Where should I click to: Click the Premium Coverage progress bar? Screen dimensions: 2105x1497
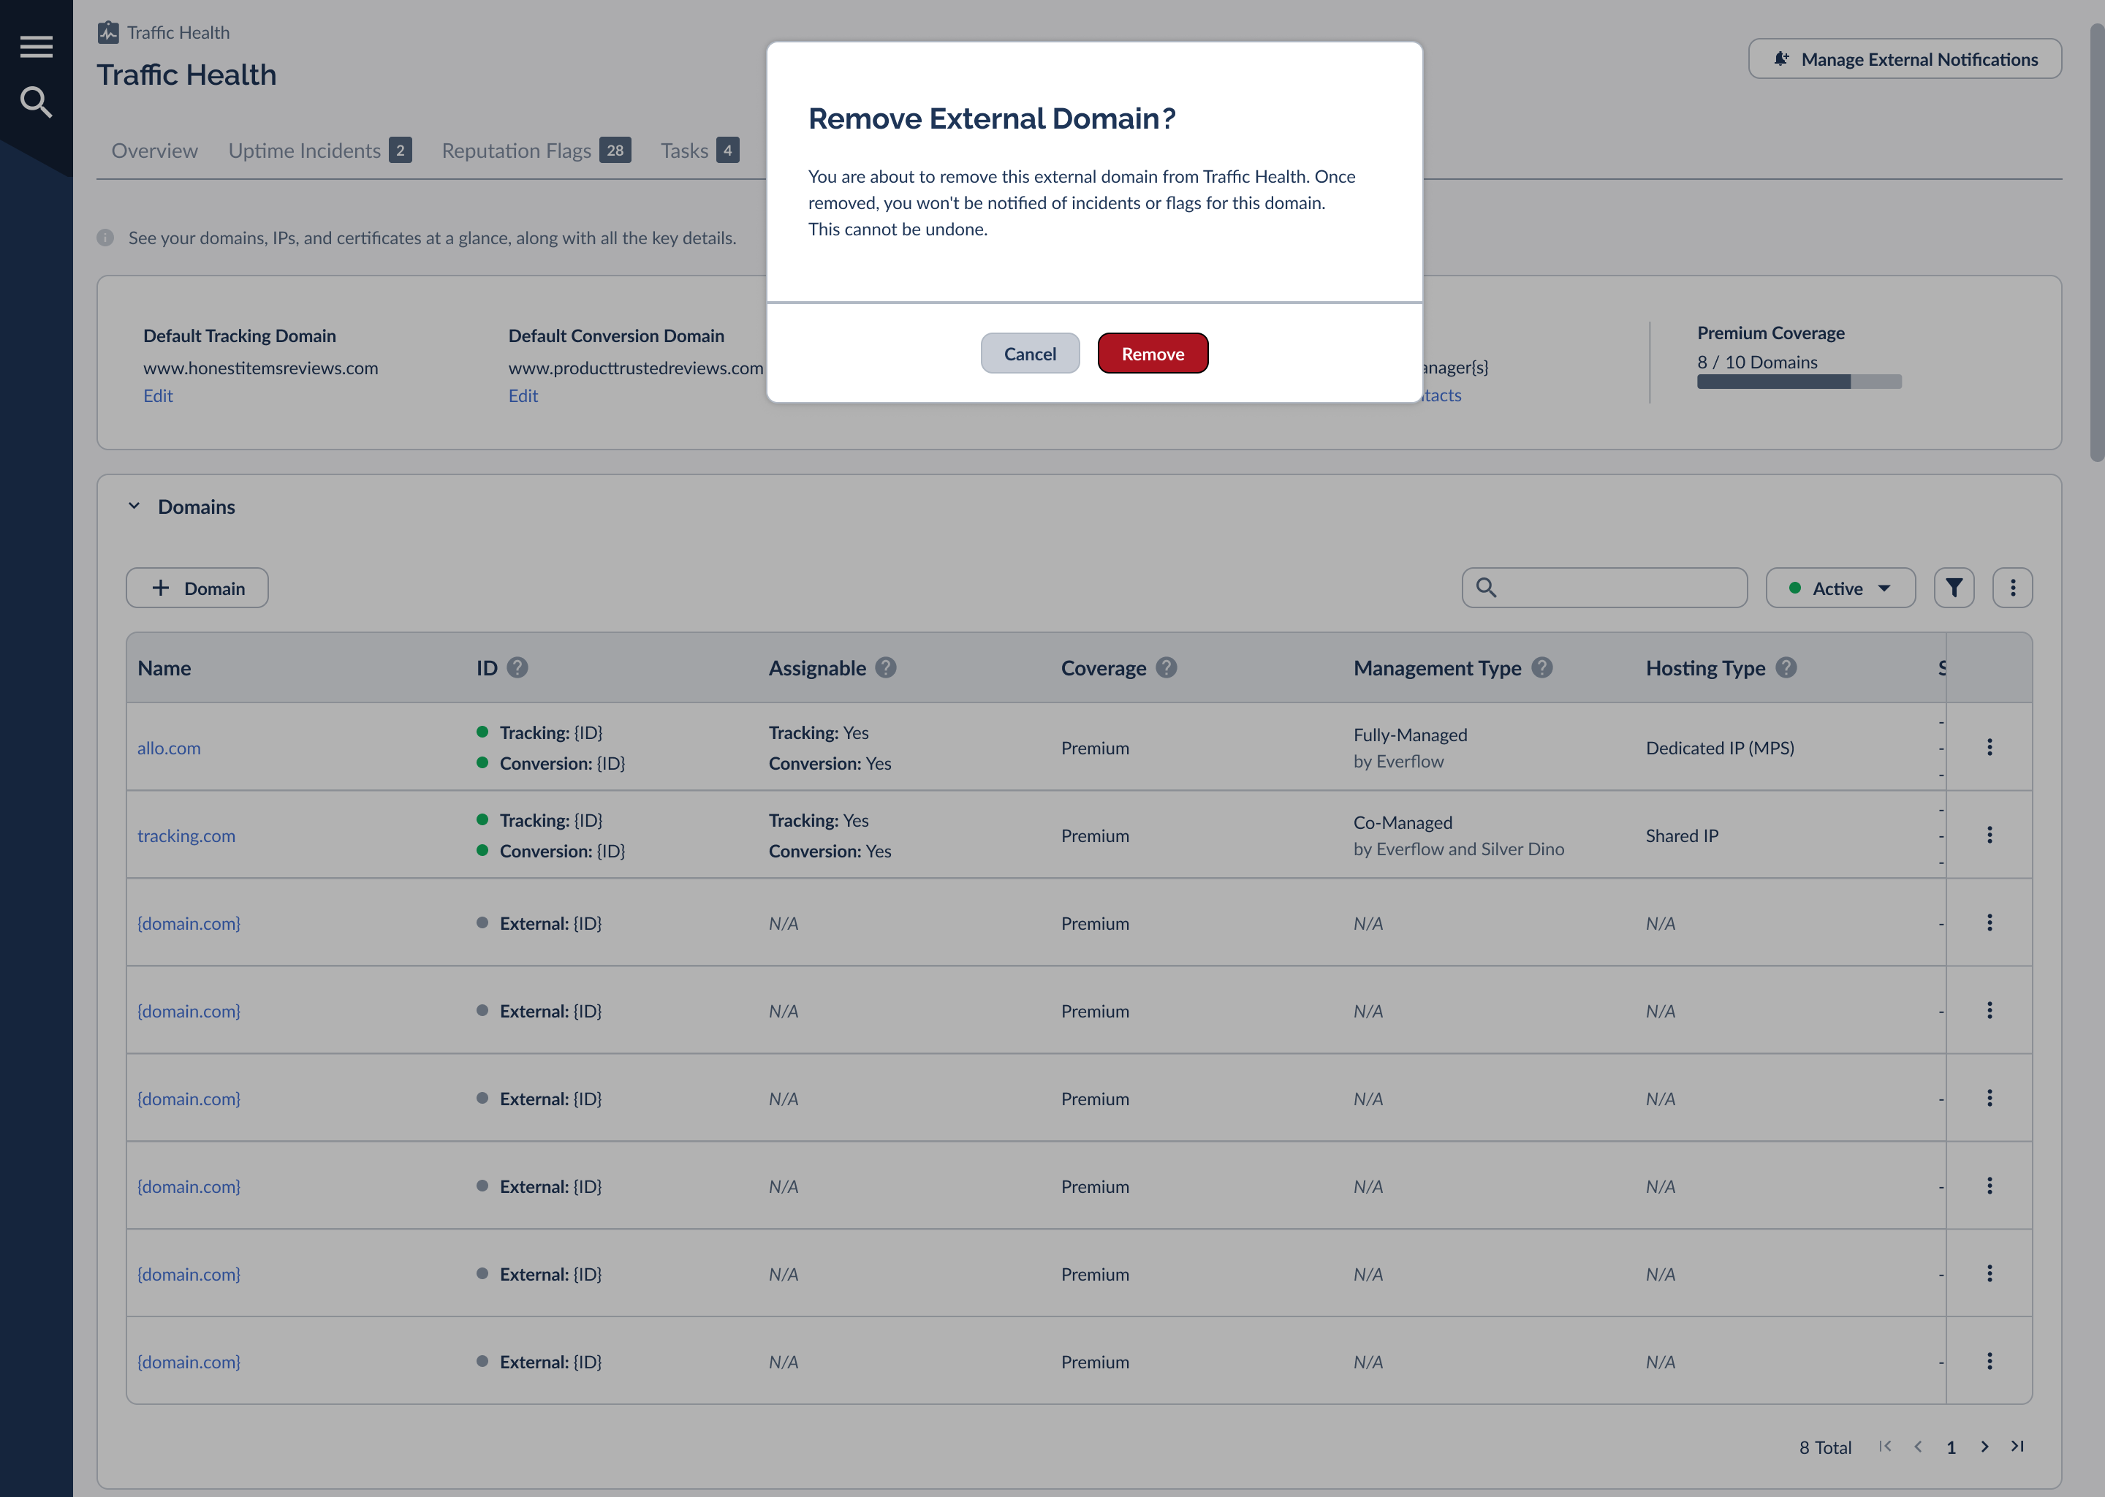coord(1799,382)
